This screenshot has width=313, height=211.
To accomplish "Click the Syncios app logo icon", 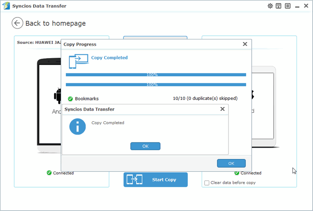I will [6, 6].
